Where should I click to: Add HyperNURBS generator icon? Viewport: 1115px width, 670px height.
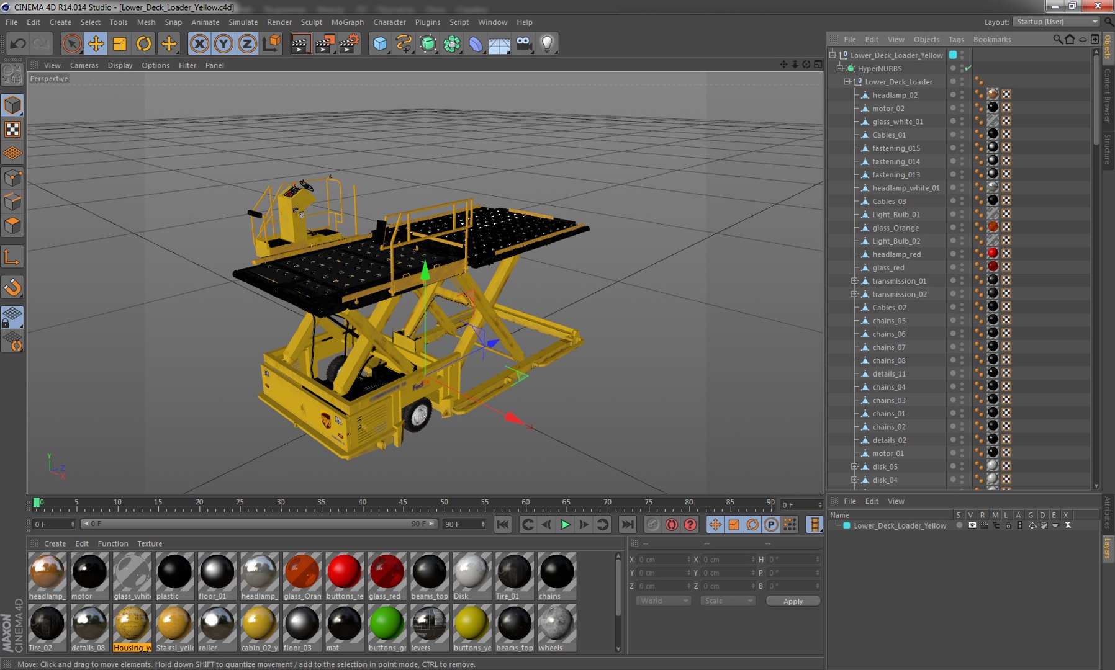tap(428, 43)
